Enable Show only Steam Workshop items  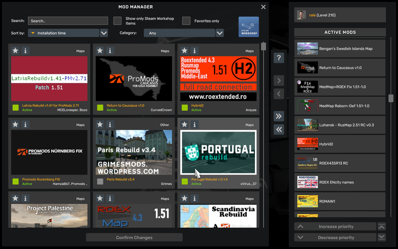(117, 21)
